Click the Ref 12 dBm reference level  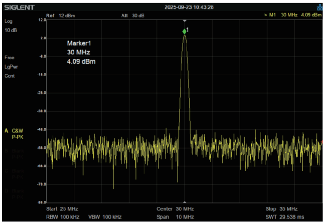point(60,16)
